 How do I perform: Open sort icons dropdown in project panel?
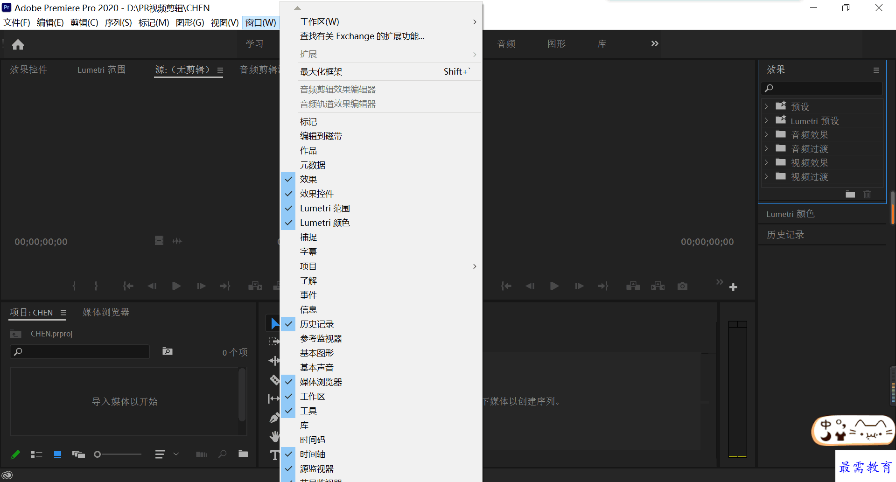point(166,454)
